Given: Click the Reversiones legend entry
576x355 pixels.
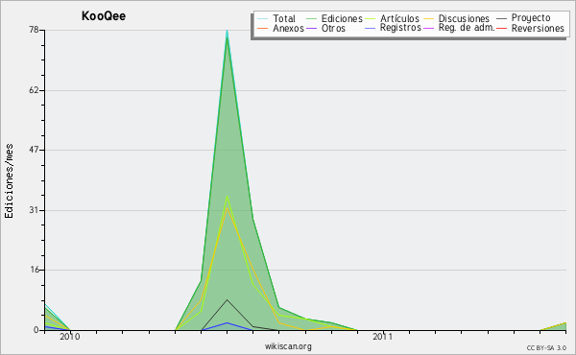Looking at the screenshot, I should tap(538, 28).
